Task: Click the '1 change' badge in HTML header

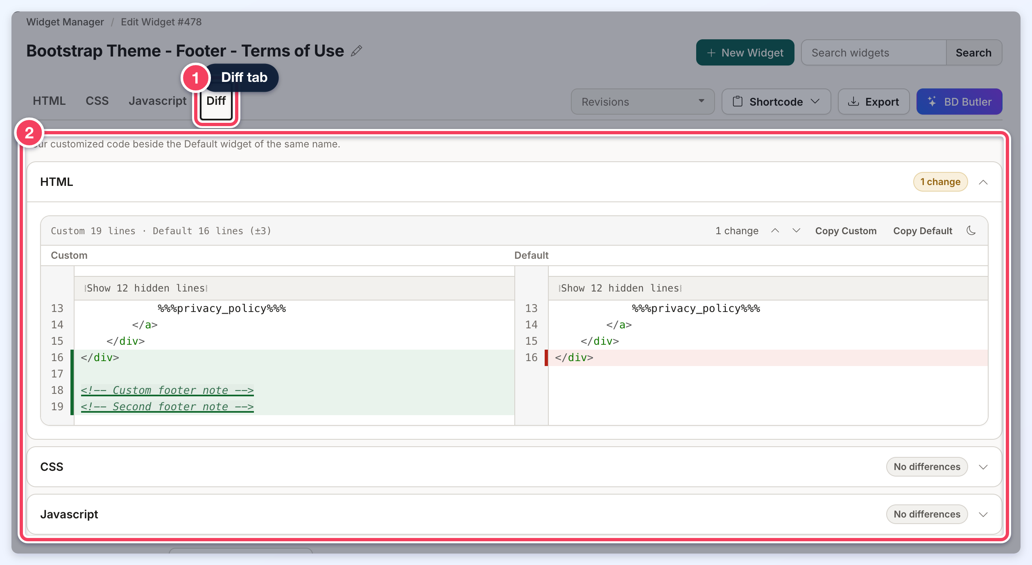Action: pyautogui.click(x=940, y=182)
